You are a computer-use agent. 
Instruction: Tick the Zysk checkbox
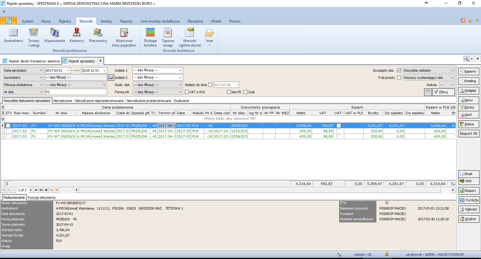245,92
